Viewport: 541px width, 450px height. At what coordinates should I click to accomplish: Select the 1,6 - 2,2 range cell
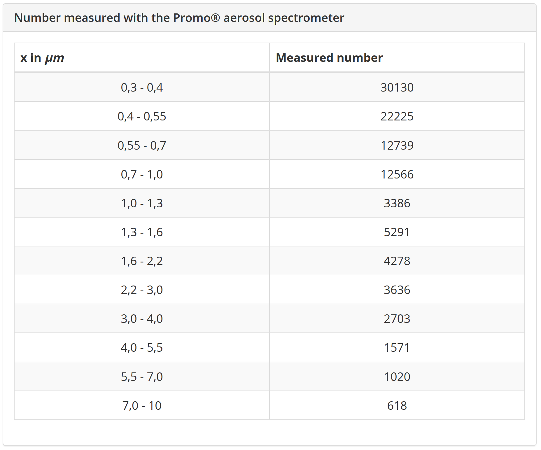[x=142, y=261]
